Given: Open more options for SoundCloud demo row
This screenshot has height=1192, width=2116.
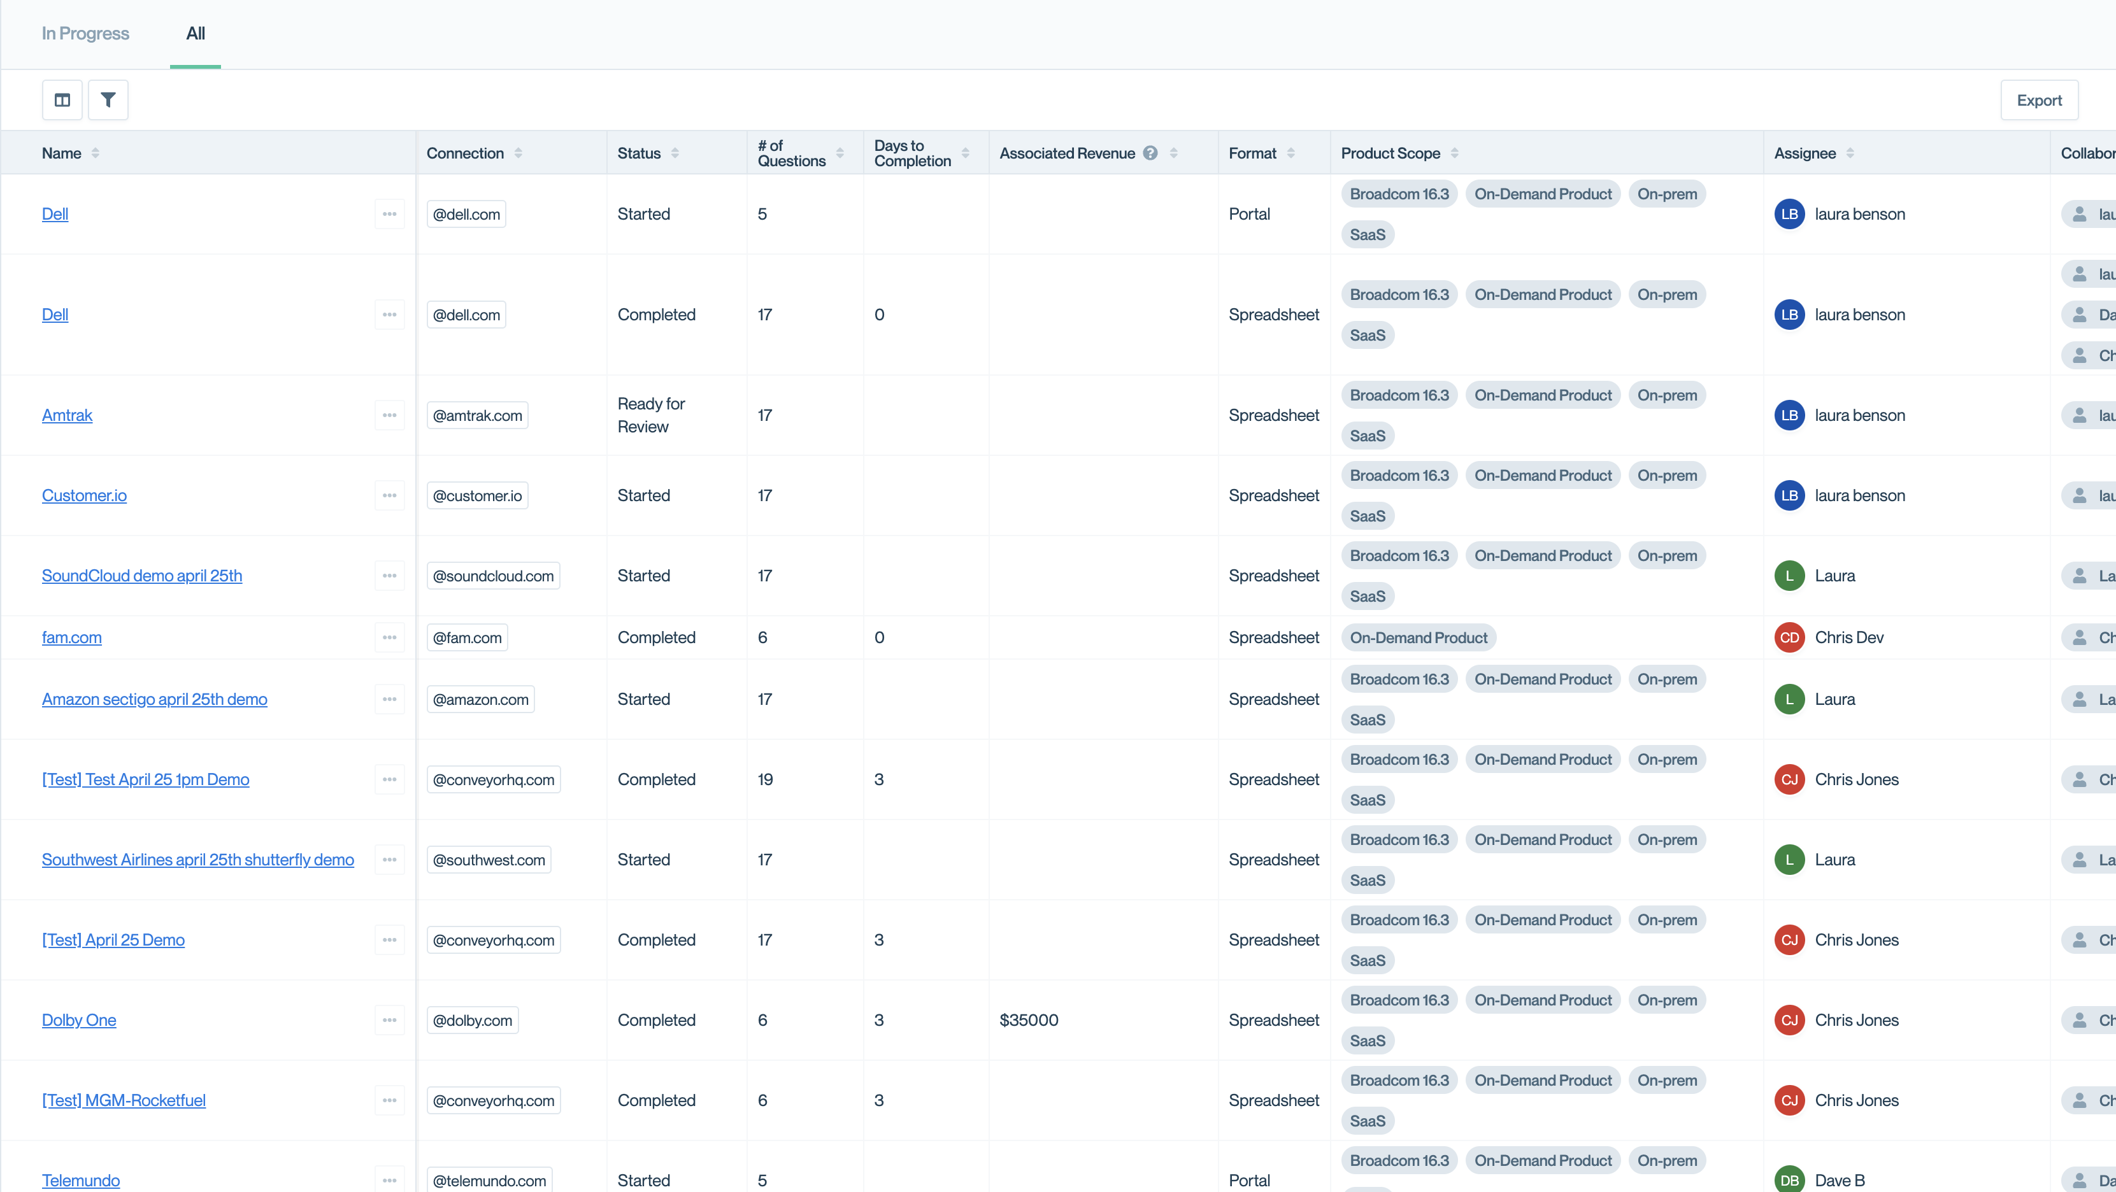Looking at the screenshot, I should point(389,576).
